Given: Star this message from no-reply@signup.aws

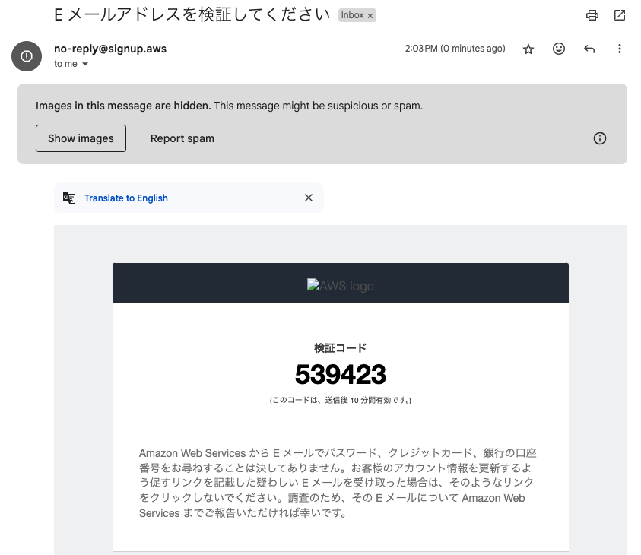Looking at the screenshot, I should (528, 49).
